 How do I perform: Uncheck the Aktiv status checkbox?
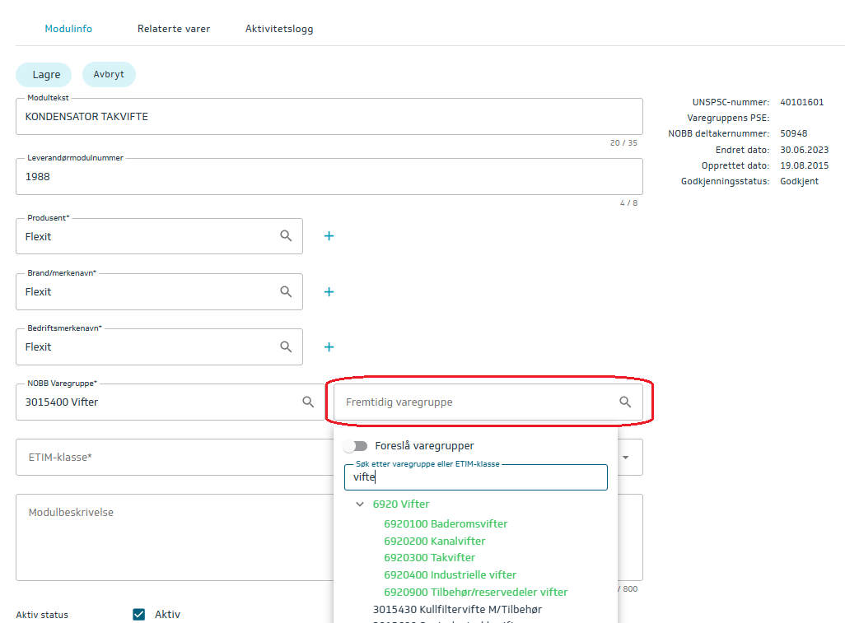tap(139, 614)
